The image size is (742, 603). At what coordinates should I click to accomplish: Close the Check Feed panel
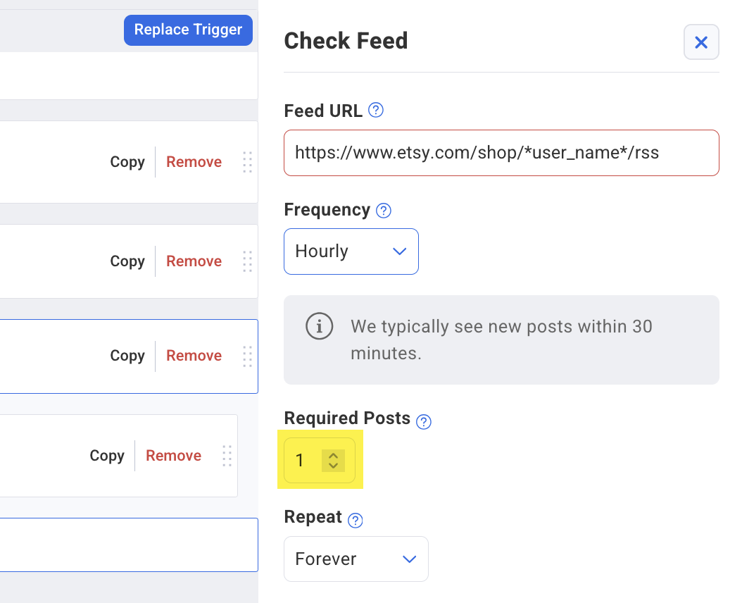point(701,42)
